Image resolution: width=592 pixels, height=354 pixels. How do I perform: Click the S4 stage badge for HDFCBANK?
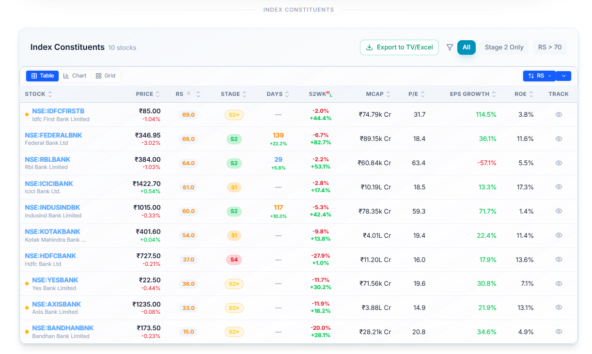(234, 260)
